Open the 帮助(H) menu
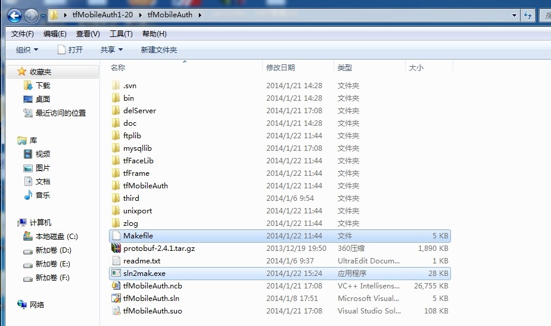Screen dimensions: 551x326 (x=154, y=34)
